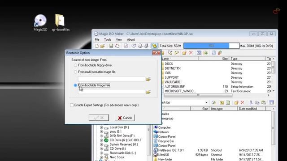Viewport: 287px width, 161px height.
Task: Click the new folder icon in lower toolbar
Action: pyautogui.click(x=236, y=102)
